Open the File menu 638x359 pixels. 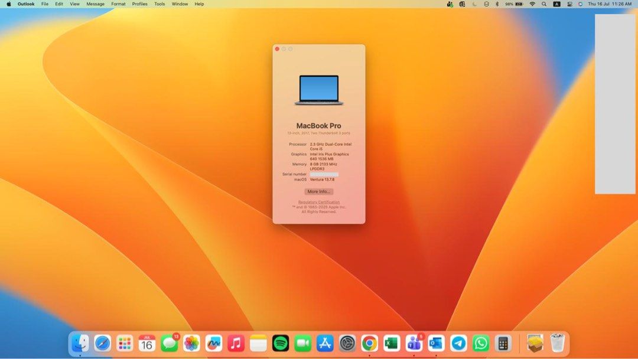(45, 4)
